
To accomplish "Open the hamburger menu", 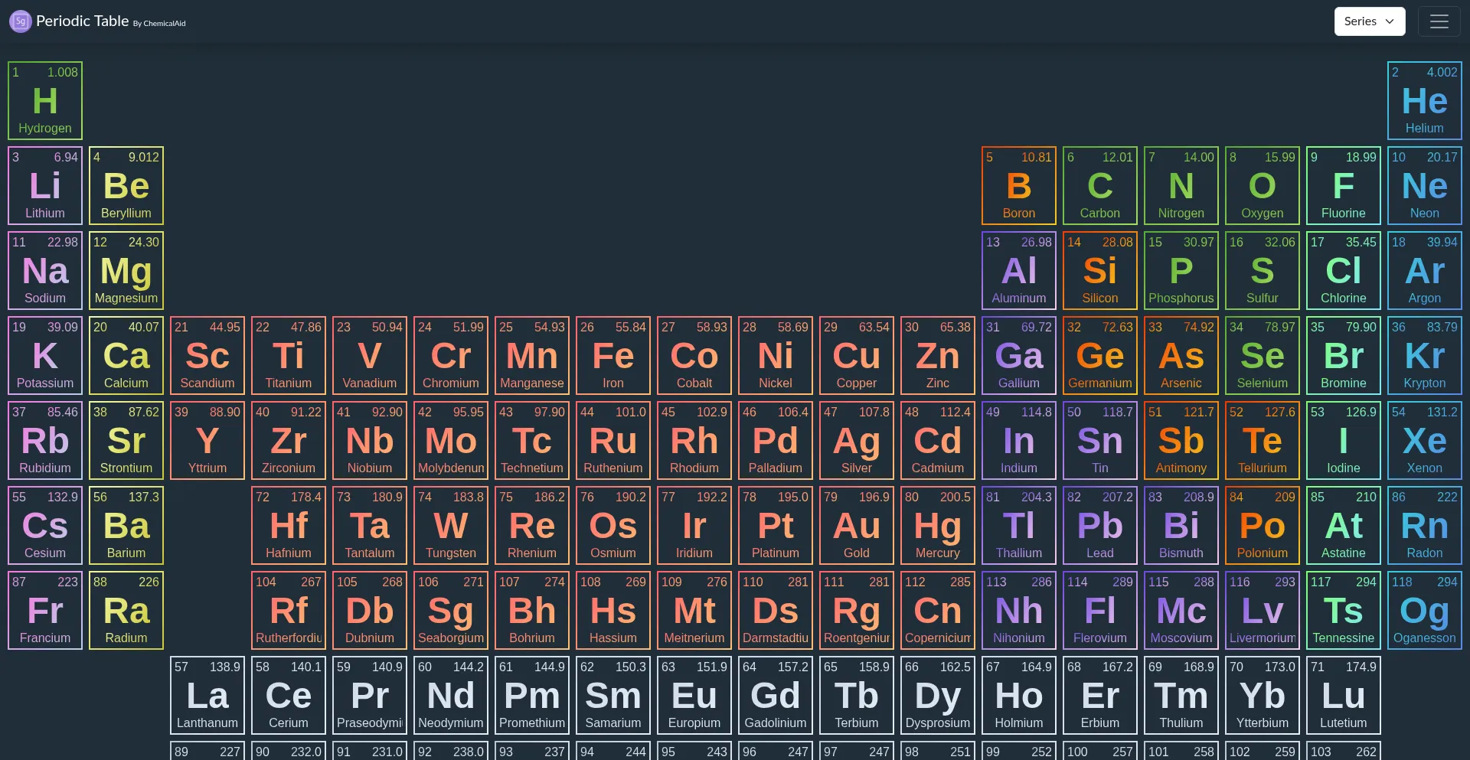I will (x=1439, y=21).
